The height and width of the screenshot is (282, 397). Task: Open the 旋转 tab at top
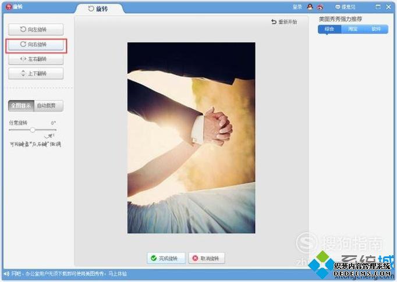pyautogui.click(x=99, y=9)
